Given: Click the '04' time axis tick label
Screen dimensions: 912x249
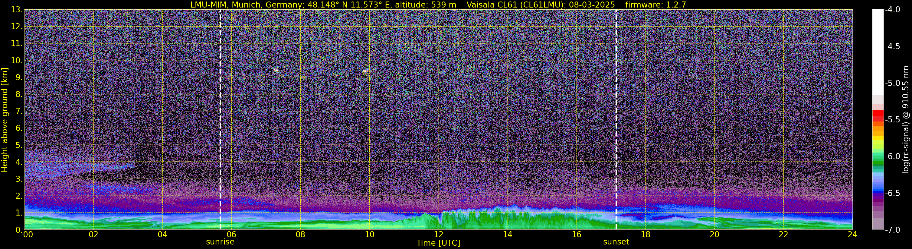Looking at the screenshot, I should [x=162, y=234].
